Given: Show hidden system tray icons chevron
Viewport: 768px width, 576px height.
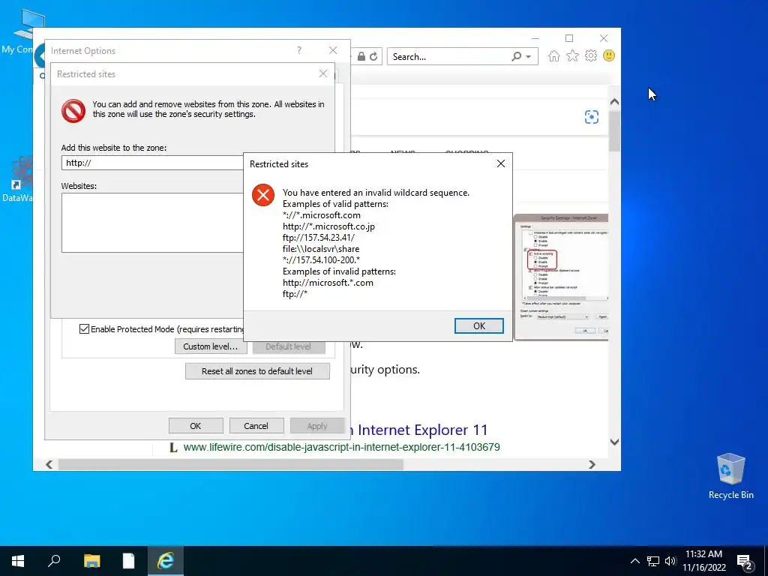Looking at the screenshot, I should point(634,561).
